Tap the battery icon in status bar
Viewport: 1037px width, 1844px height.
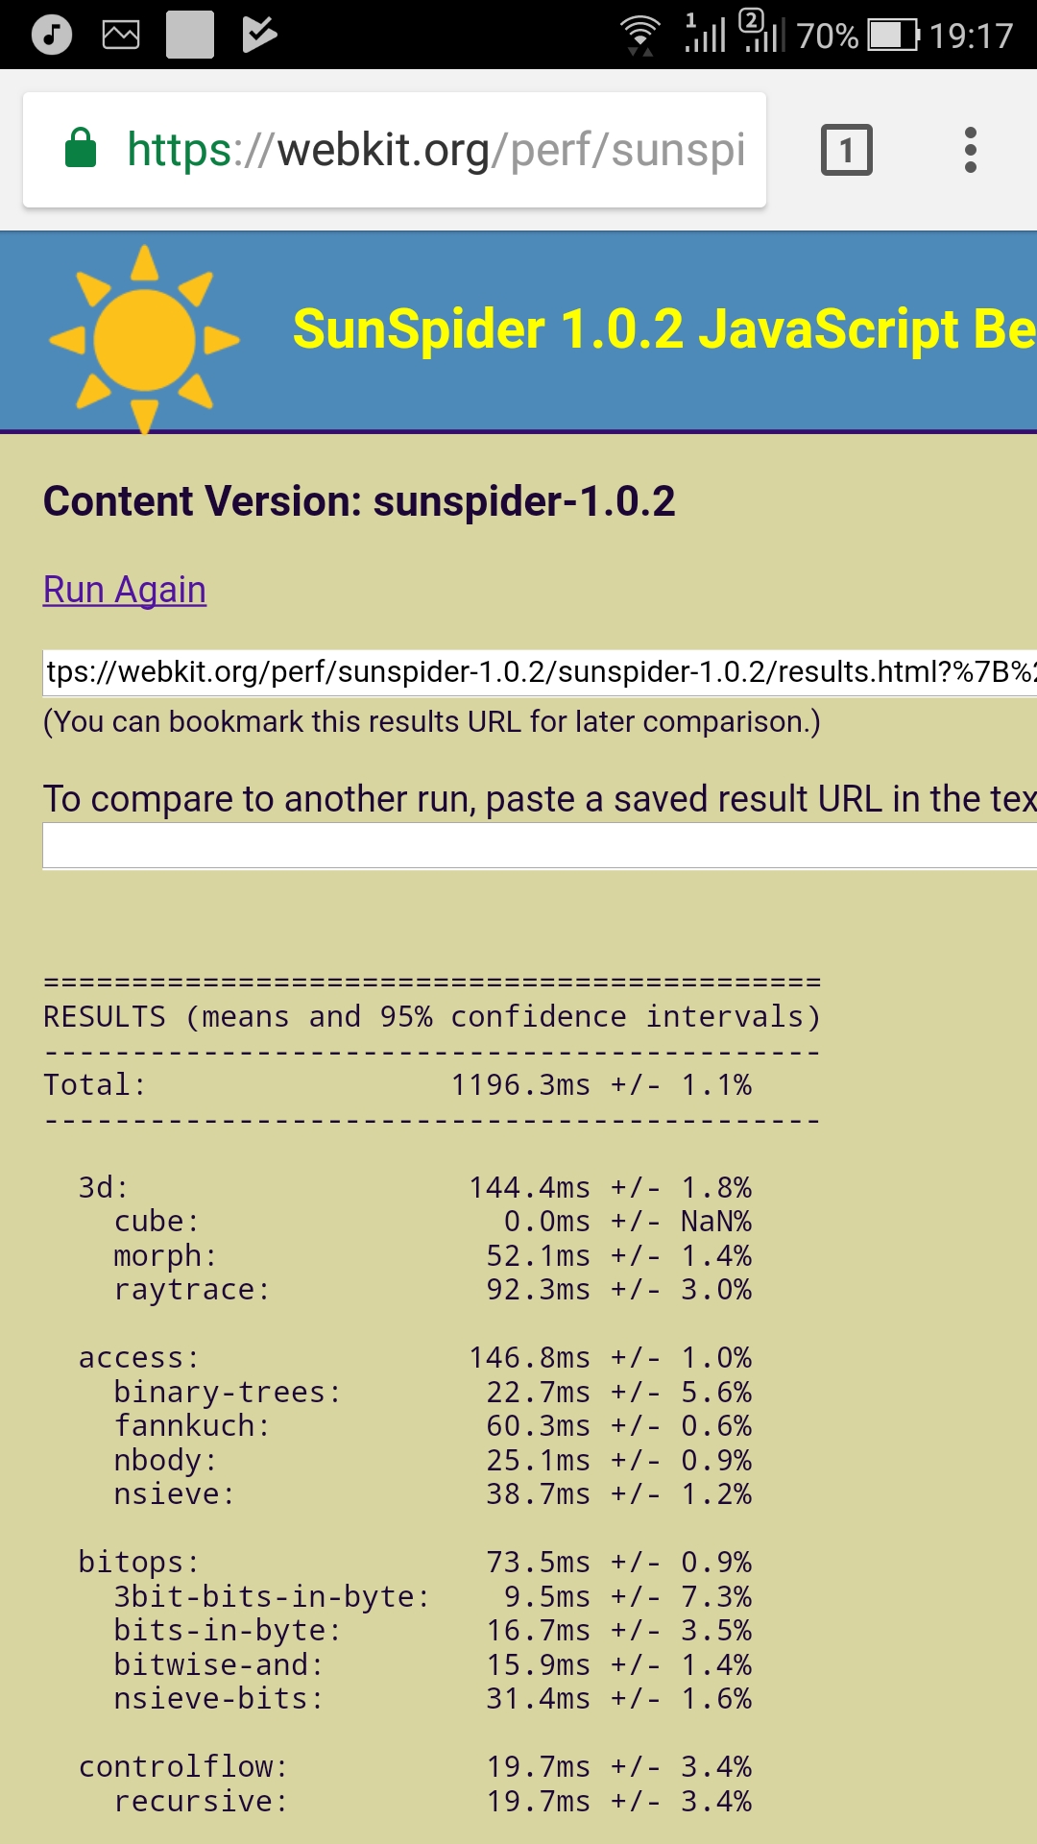coord(893,36)
